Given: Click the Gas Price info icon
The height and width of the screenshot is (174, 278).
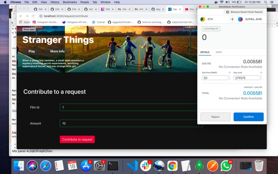Looking at the screenshot, I should pyautogui.click(x=229, y=72).
